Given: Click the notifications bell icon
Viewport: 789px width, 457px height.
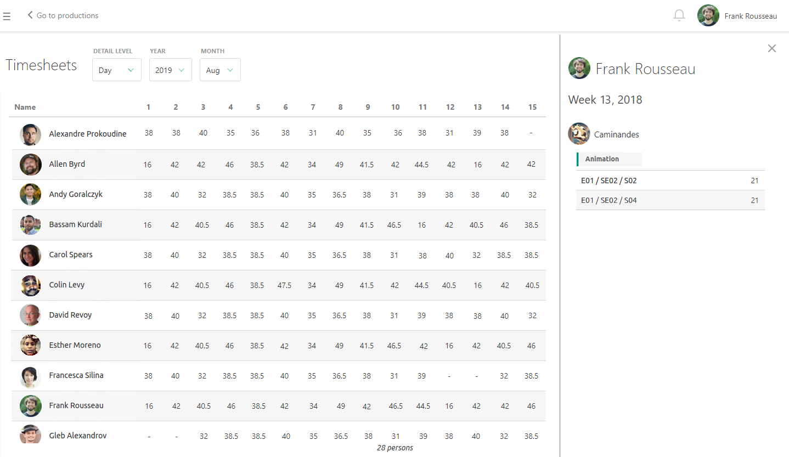Looking at the screenshot, I should tap(679, 15).
